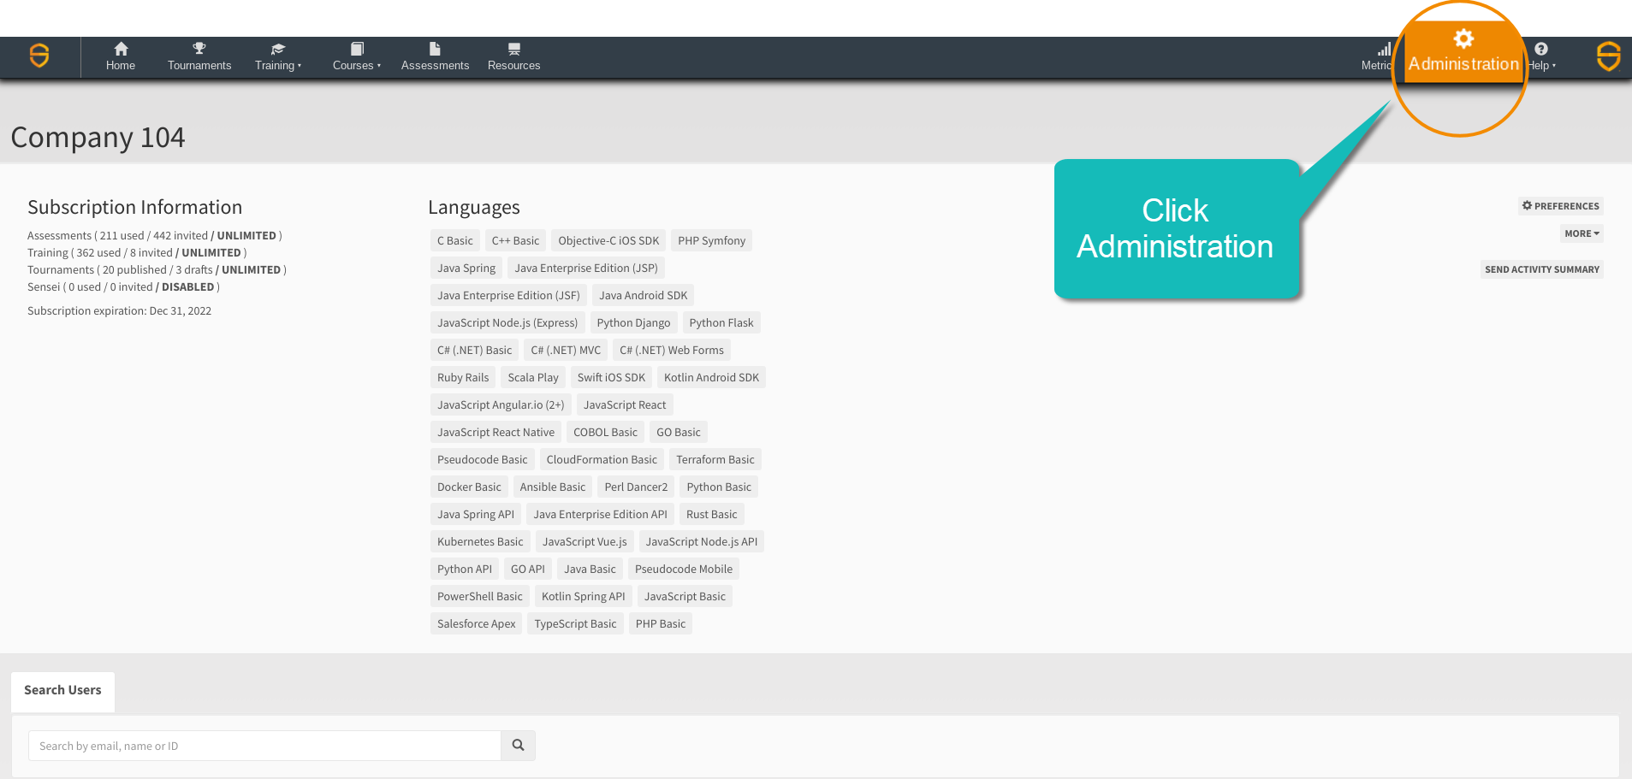
Task: Click the TypeScript Basic language tag
Action: click(x=575, y=623)
